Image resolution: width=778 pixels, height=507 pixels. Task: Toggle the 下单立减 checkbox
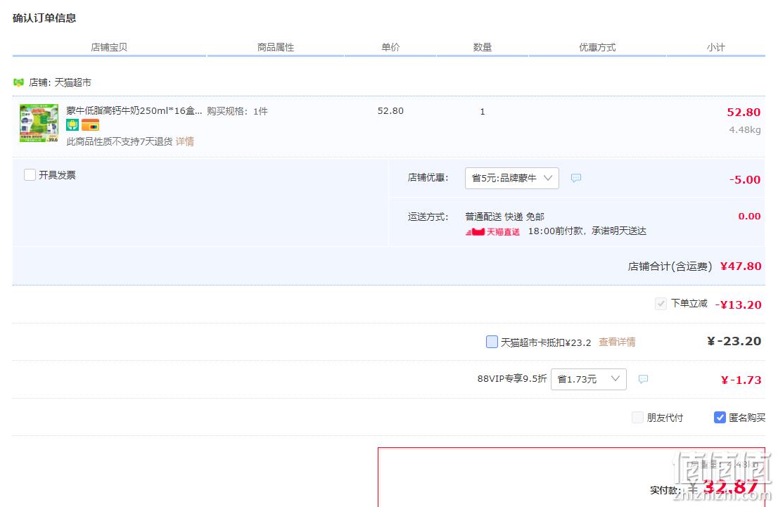tap(661, 303)
